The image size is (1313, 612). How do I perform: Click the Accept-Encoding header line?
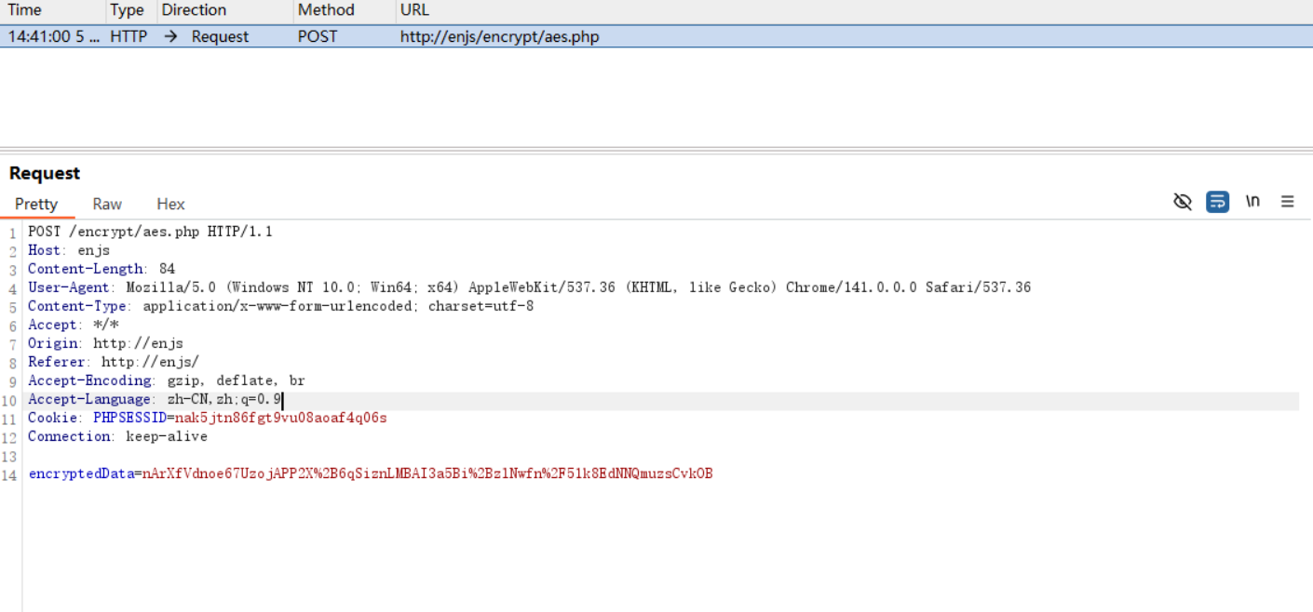click(166, 380)
